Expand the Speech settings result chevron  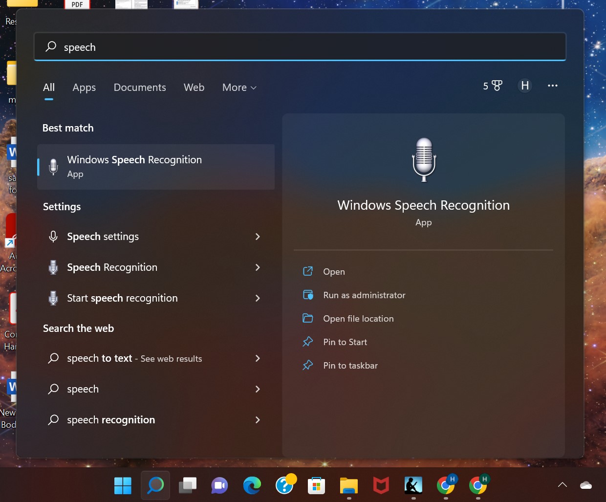[x=258, y=237]
